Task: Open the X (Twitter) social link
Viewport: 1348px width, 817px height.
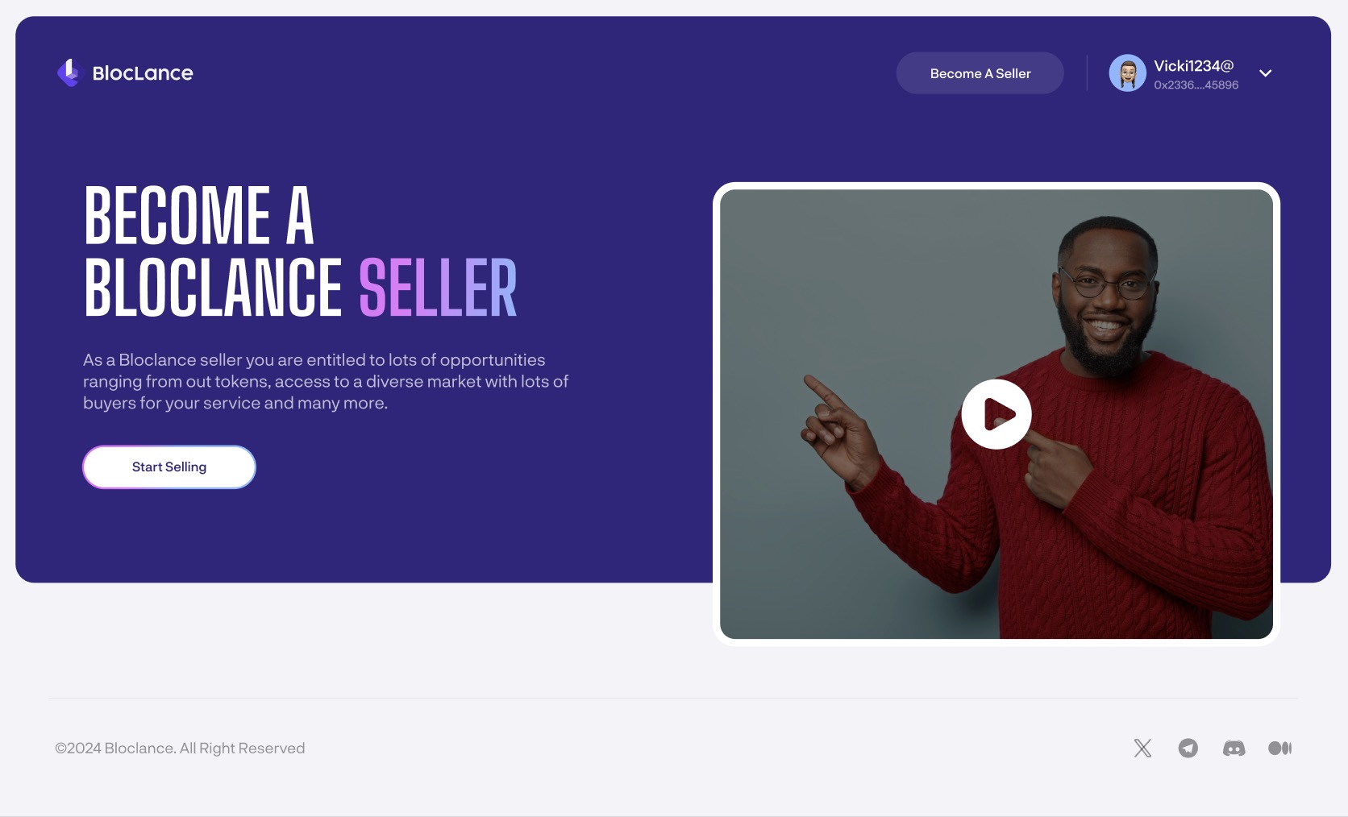Action: click(1142, 748)
